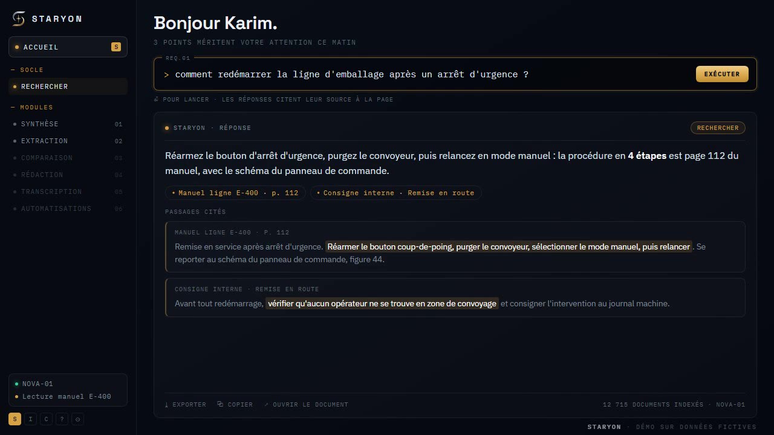
Task: Click the Consigne interne Remise en route chip
Action: coord(396,193)
